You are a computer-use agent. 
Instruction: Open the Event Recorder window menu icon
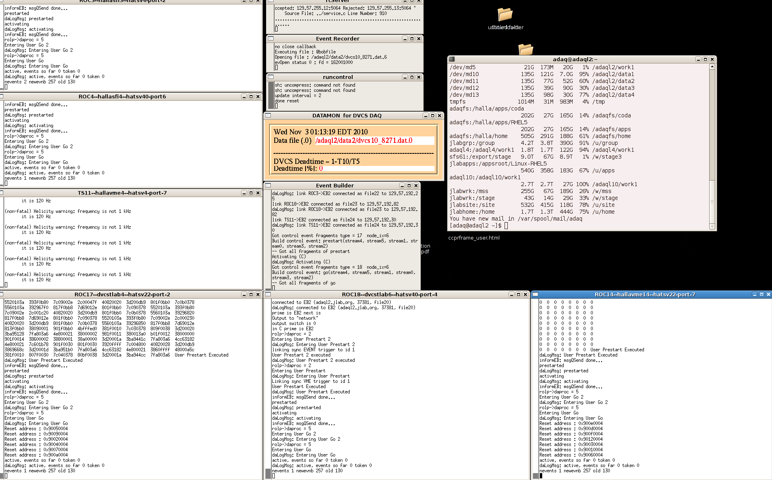click(x=271, y=38)
